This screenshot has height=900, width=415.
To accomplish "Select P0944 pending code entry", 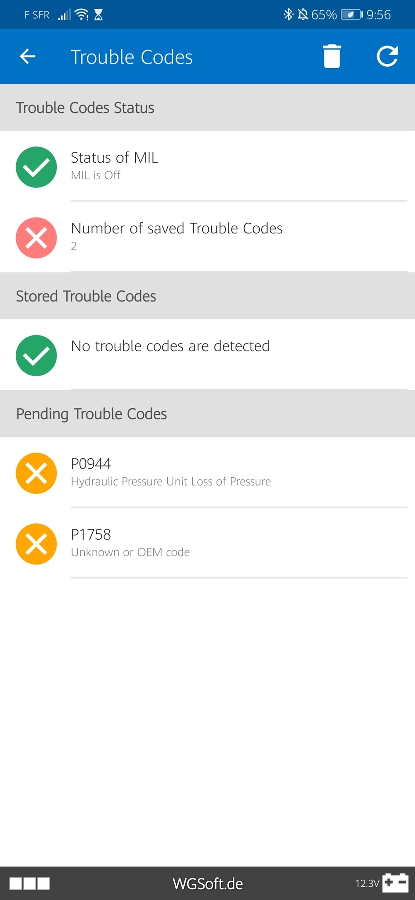I will pos(207,472).
